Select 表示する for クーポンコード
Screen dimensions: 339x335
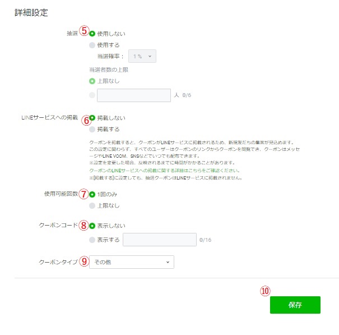click(92, 240)
